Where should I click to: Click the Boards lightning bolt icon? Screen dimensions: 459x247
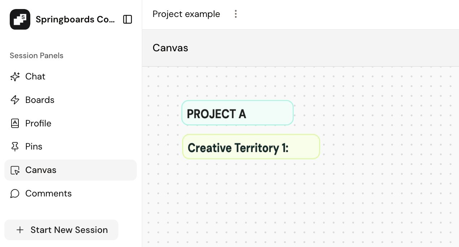[x=15, y=100]
